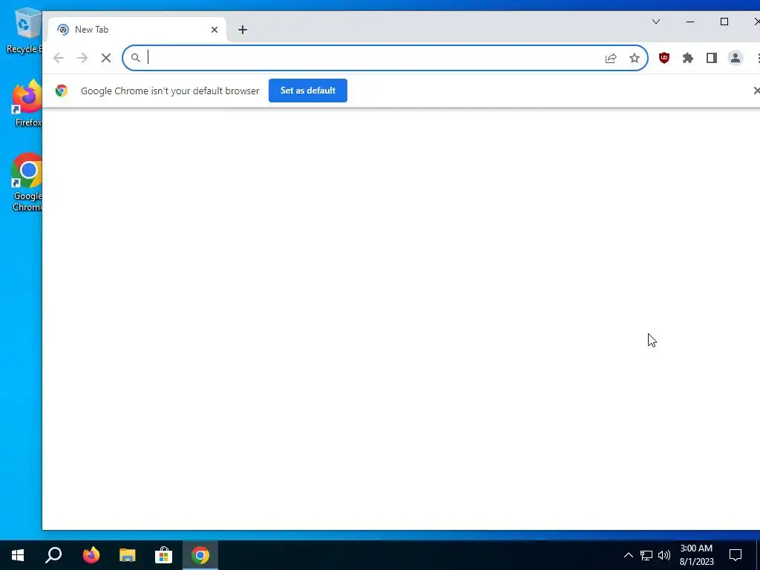Open a new tab with the plus button
Image resolution: width=760 pixels, height=570 pixels.
pos(243,30)
